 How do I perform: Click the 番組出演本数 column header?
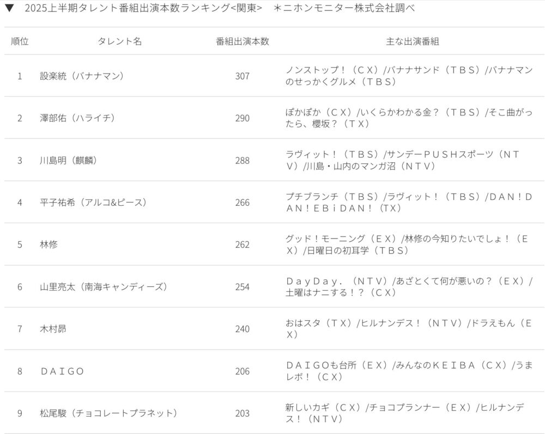click(242, 42)
